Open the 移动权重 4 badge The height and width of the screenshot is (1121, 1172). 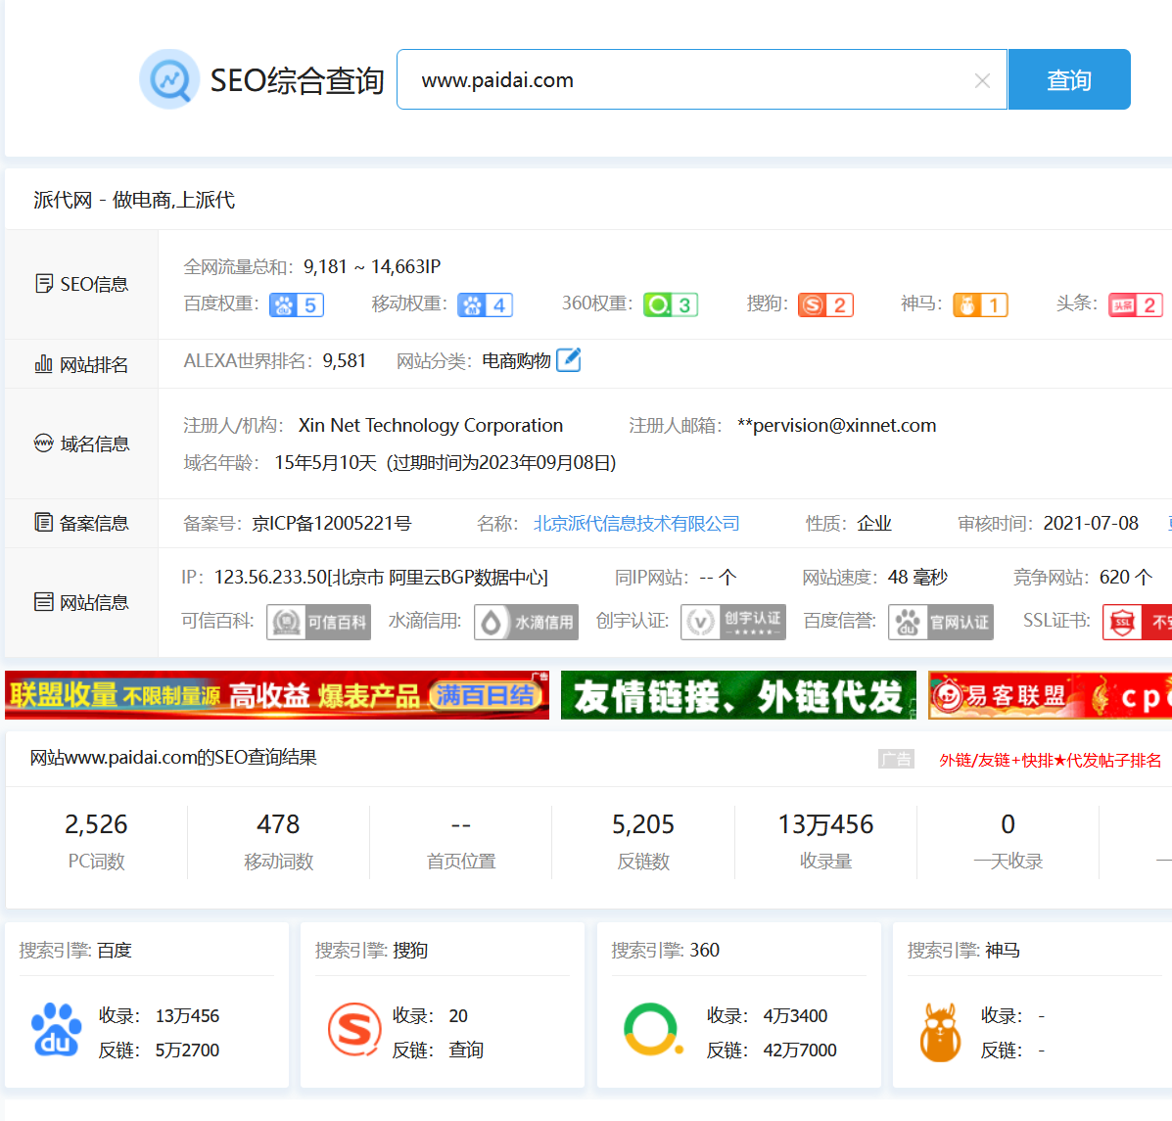[x=485, y=304]
